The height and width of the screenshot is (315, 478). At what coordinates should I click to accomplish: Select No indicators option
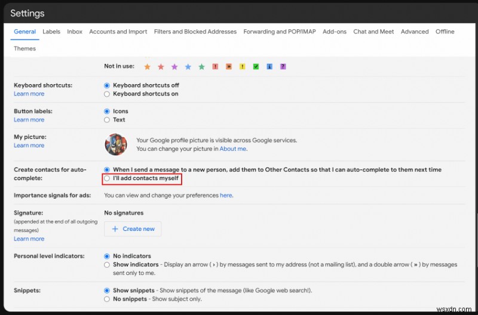107,257
